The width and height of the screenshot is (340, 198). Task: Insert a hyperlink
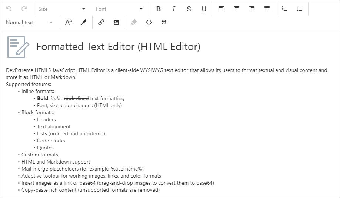pyautogui.click(x=101, y=22)
